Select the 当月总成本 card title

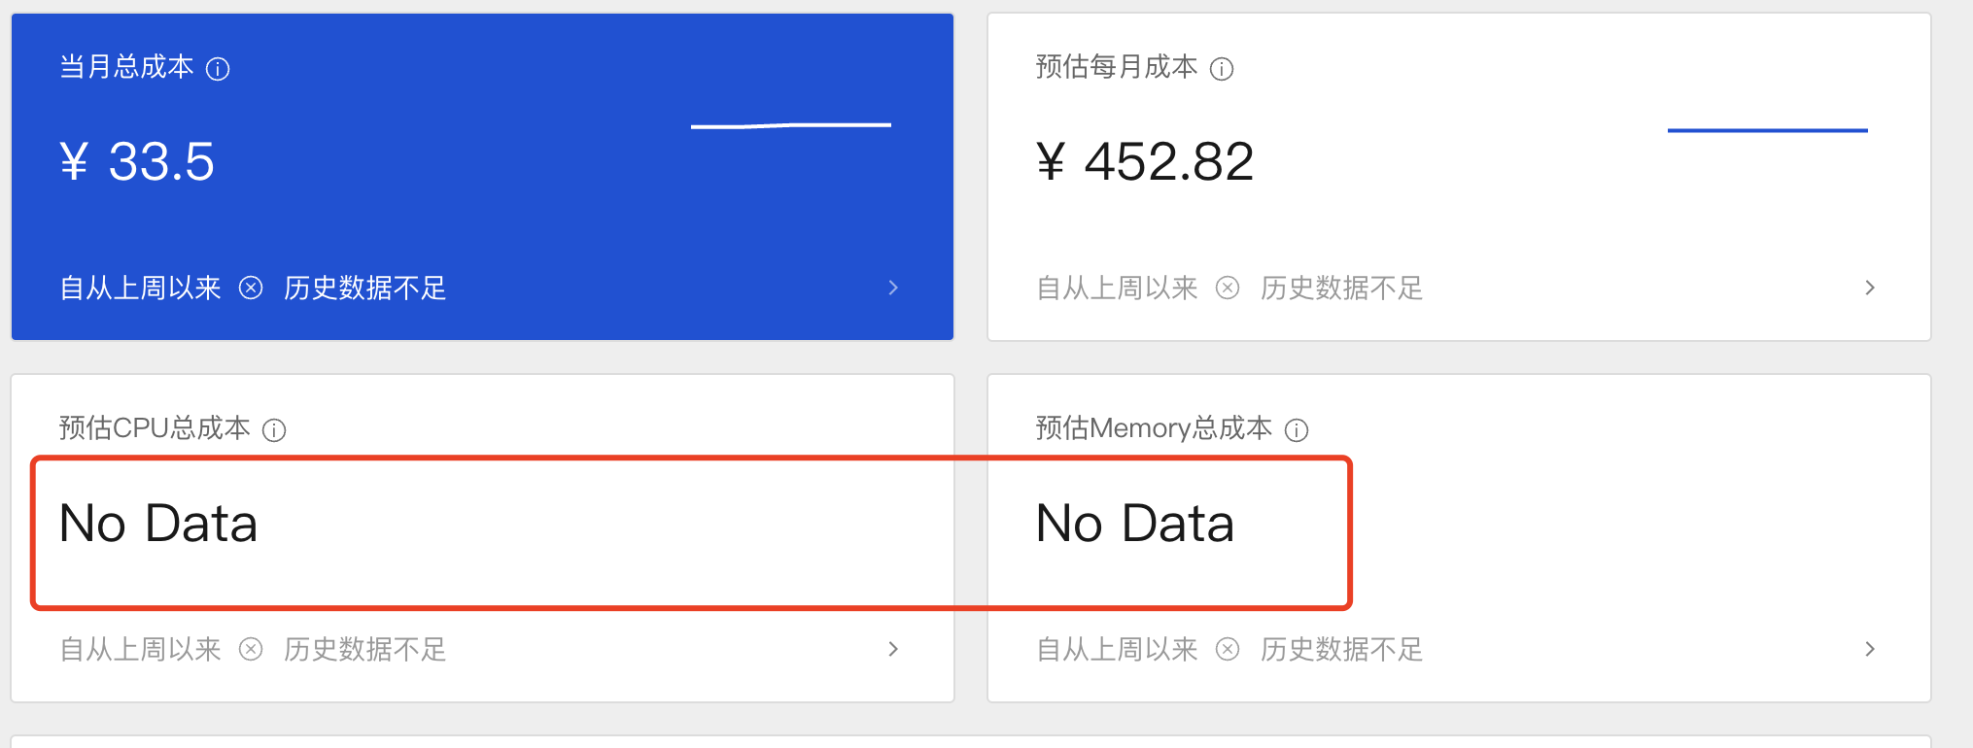click(126, 68)
